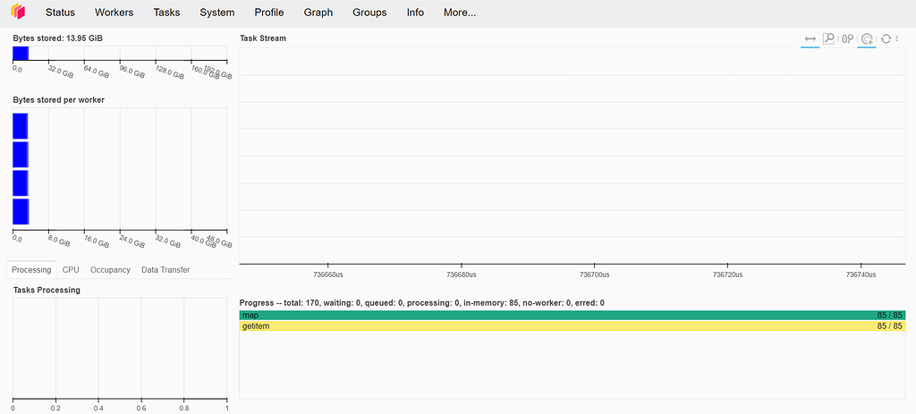
Task: Switch to the Occupancy tab
Action: tap(110, 270)
